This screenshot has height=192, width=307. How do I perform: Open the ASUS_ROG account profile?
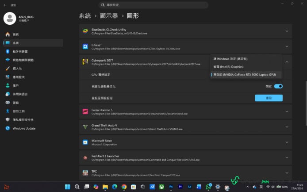tap(19, 19)
